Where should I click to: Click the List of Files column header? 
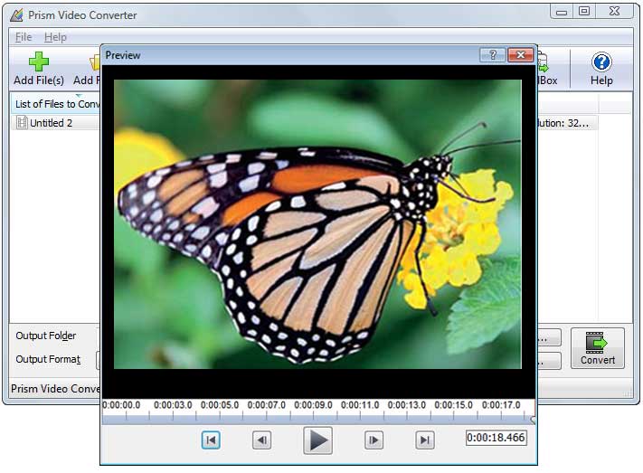(x=56, y=104)
